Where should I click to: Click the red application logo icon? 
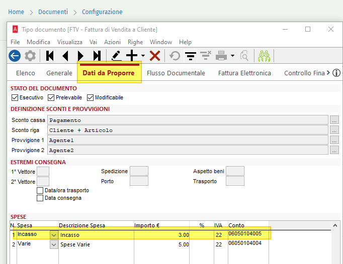pos(15,29)
